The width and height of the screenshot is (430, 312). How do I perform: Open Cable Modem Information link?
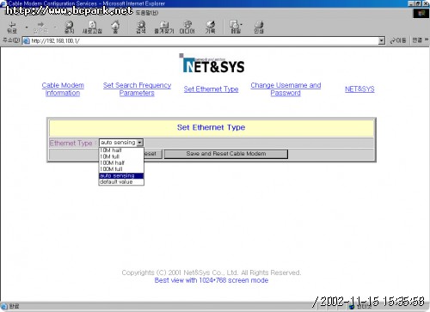pos(63,89)
